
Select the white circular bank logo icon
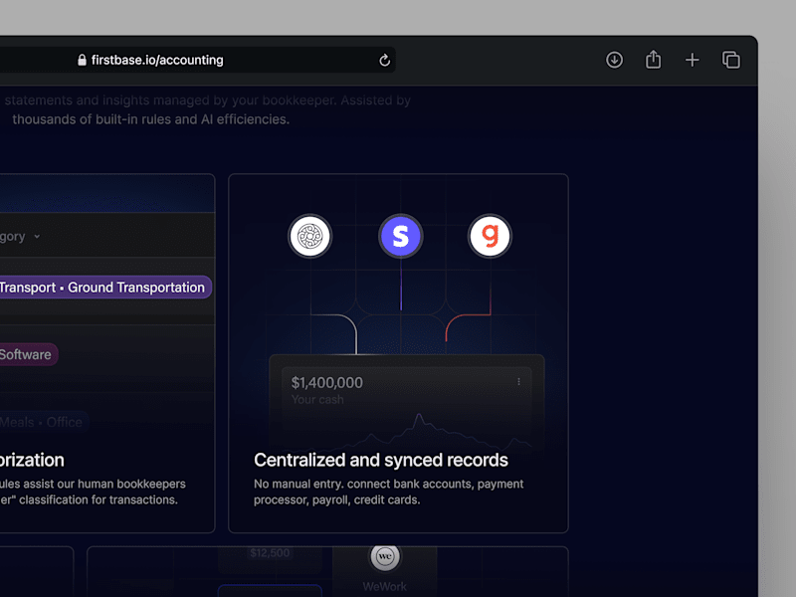tap(310, 236)
